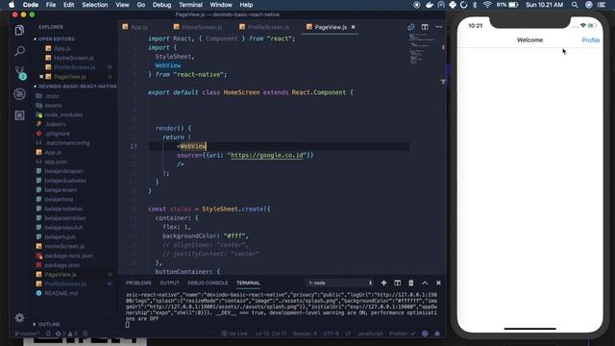This screenshot has height=346, width=615.
Task: Split the terminal panel
Action: click(x=397, y=283)
